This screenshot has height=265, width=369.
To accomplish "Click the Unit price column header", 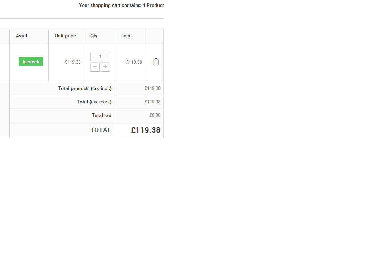I will pos(65,36).
